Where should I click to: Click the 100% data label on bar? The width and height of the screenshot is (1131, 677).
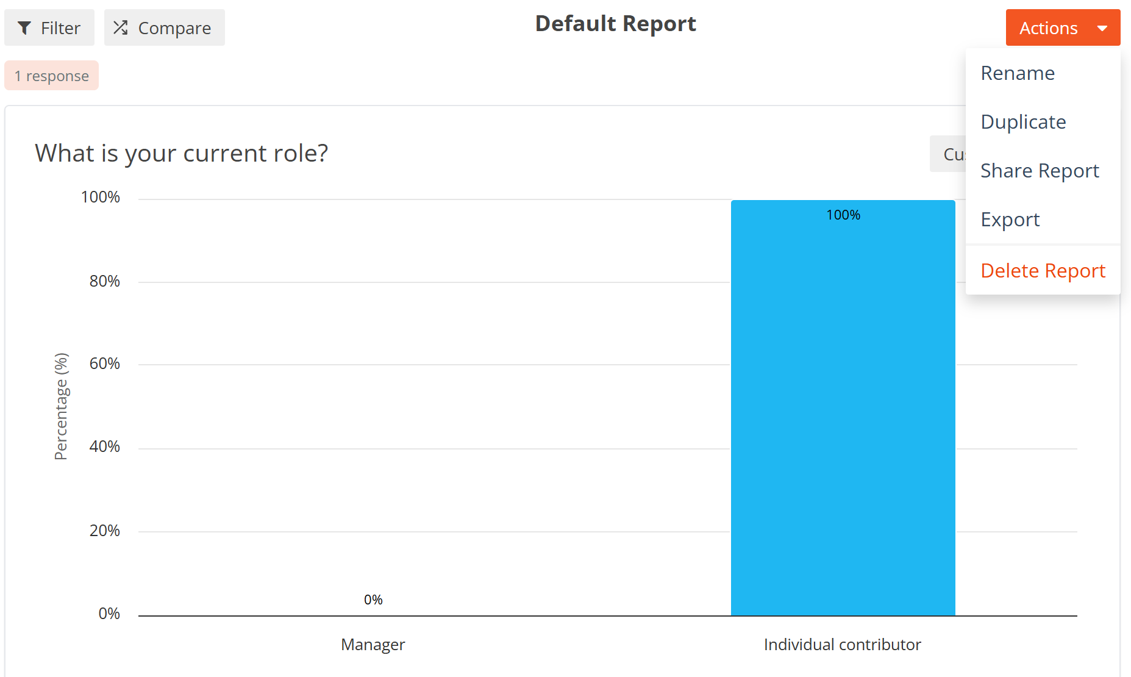[x=843, y=215]
